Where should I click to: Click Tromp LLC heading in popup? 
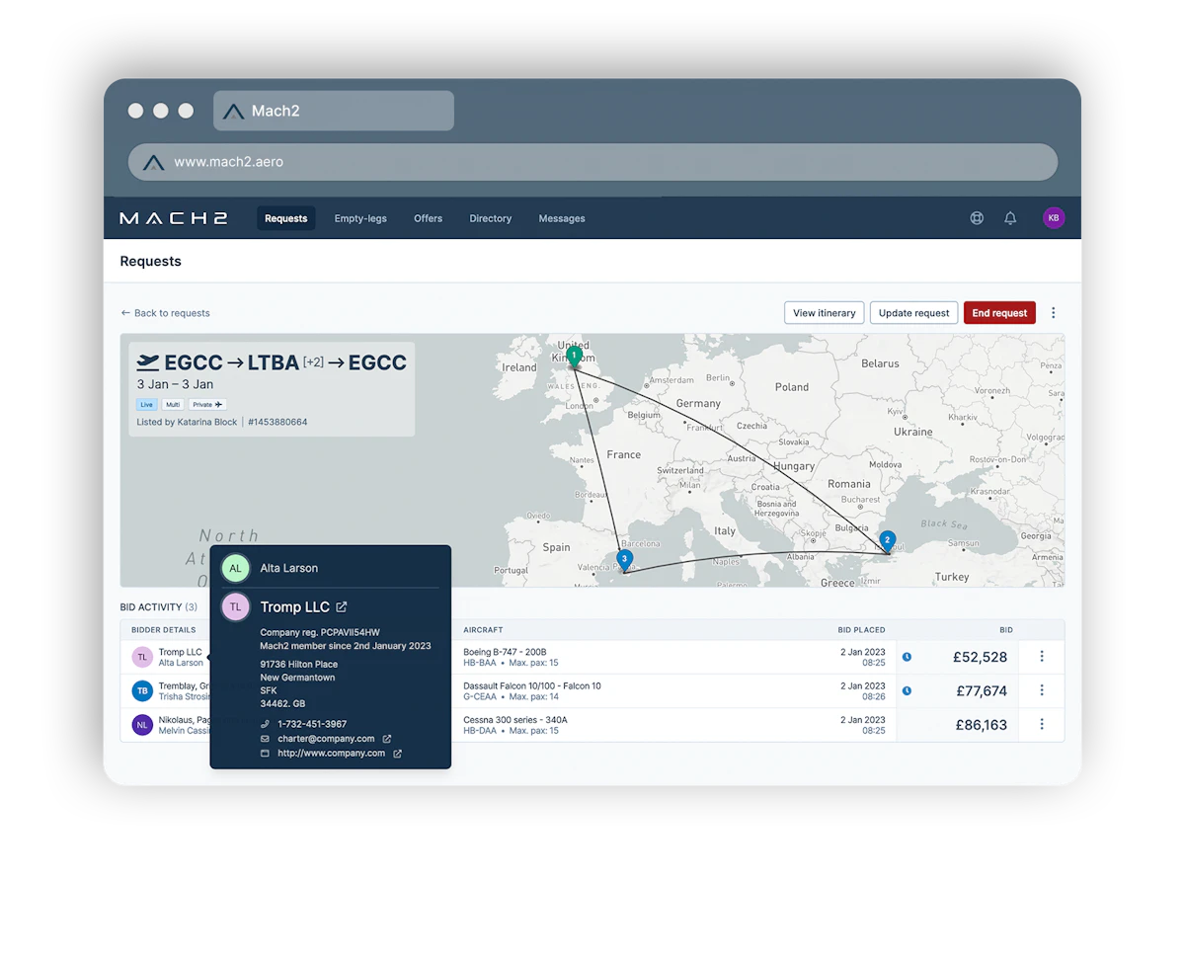pyautogui.click(x=295, y=607)
